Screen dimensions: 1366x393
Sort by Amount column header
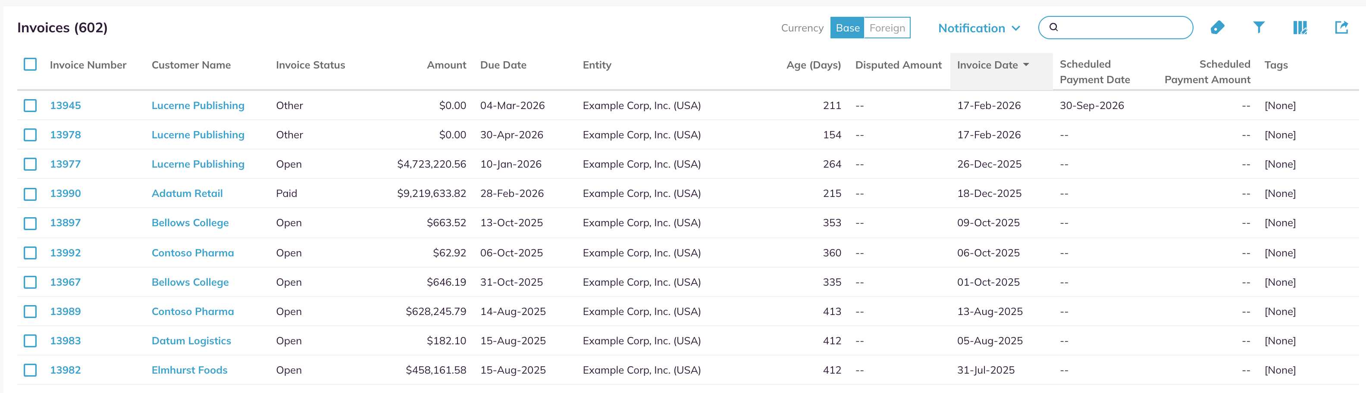point(447,65)
